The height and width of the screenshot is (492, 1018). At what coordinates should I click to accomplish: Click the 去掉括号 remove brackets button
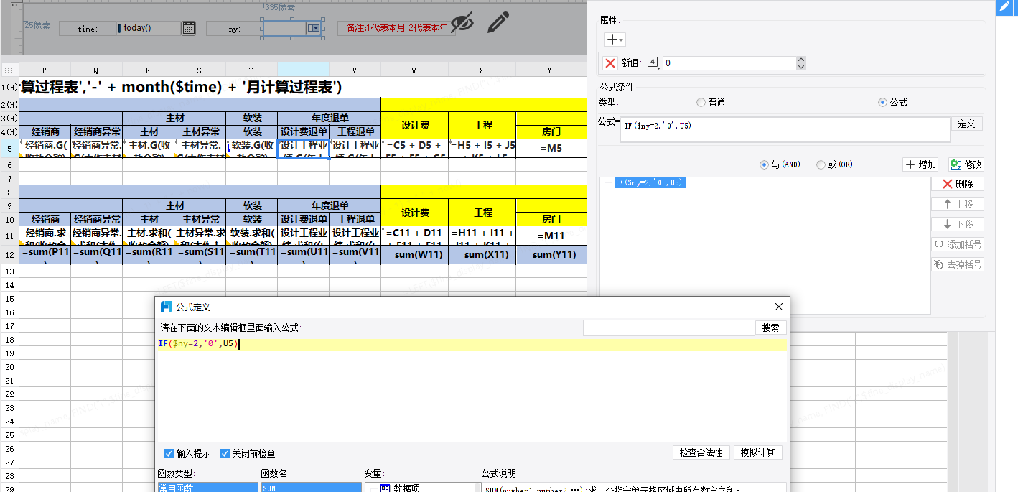[957, 265]
